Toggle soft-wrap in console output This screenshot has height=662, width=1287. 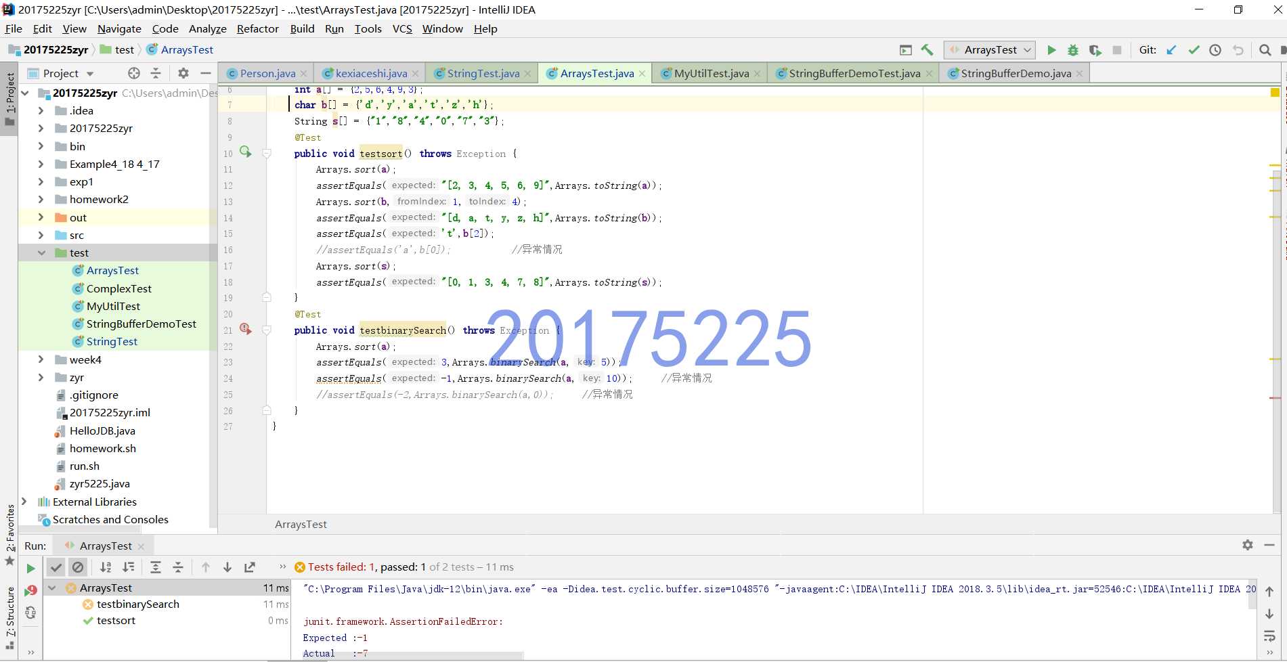coord(1269,636)
